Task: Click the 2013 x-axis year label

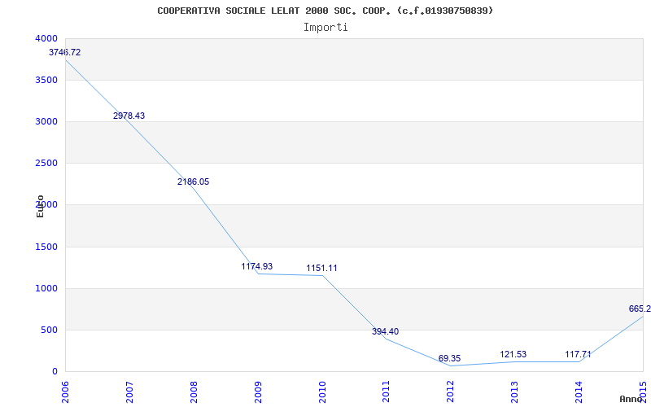Action: 514,392
